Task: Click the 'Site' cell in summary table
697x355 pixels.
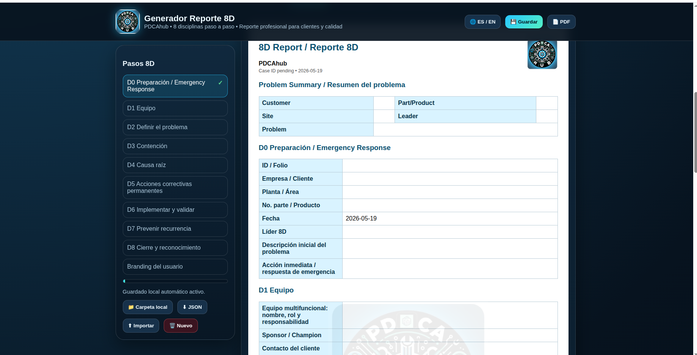Action: pyautogui.click(x=316, y=116)
